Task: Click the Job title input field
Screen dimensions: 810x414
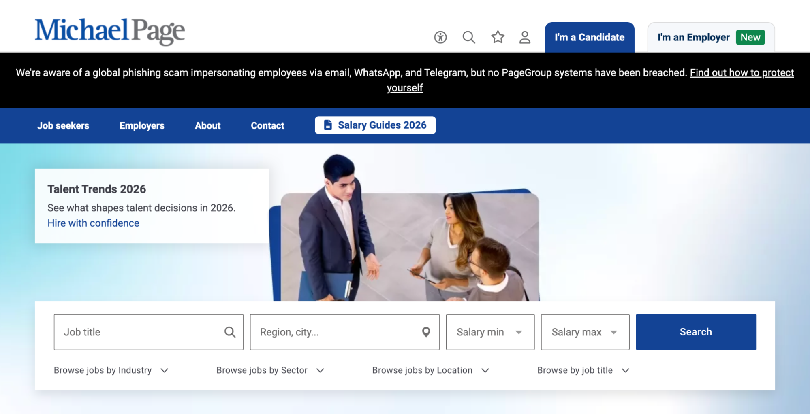Action: click(x=148, y=332)
